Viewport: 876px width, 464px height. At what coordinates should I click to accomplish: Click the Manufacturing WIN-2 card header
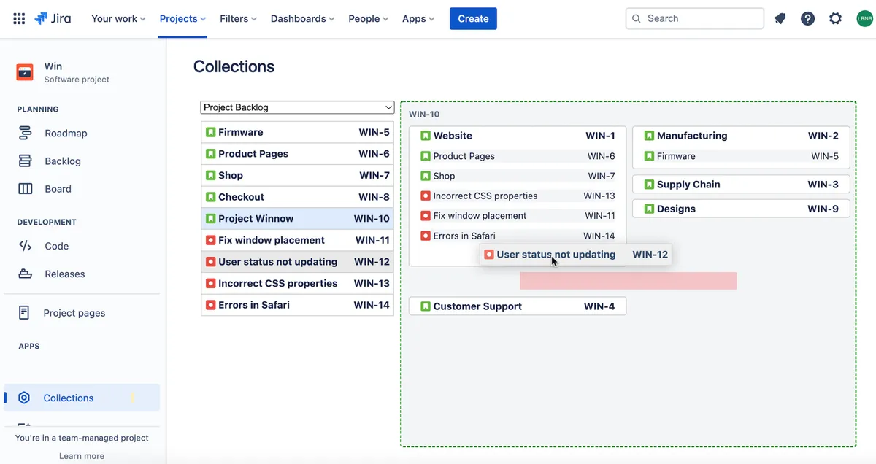[x=741, y=136]
